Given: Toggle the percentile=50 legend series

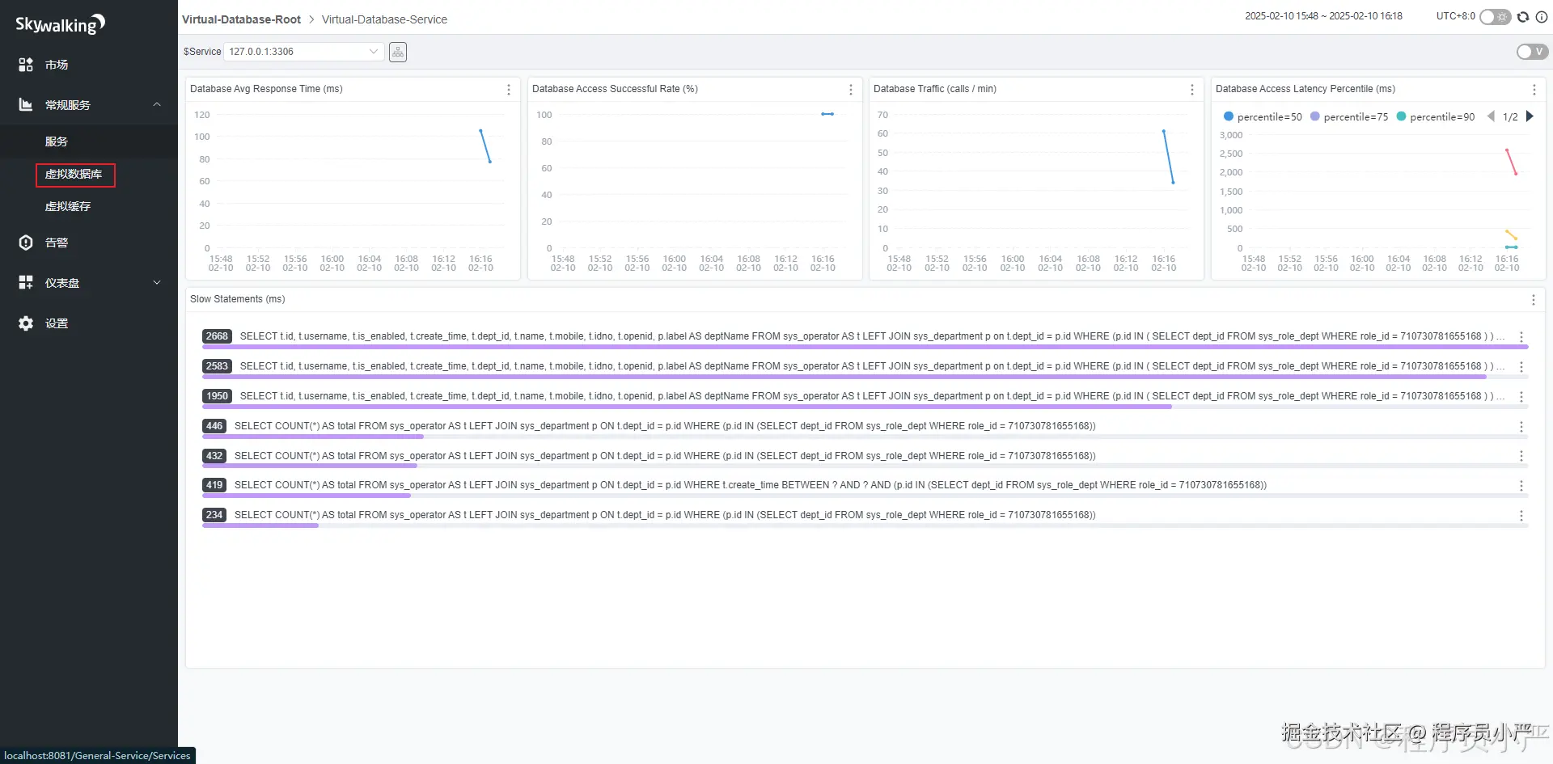Looking at the screenshot, I should 1263,117.
